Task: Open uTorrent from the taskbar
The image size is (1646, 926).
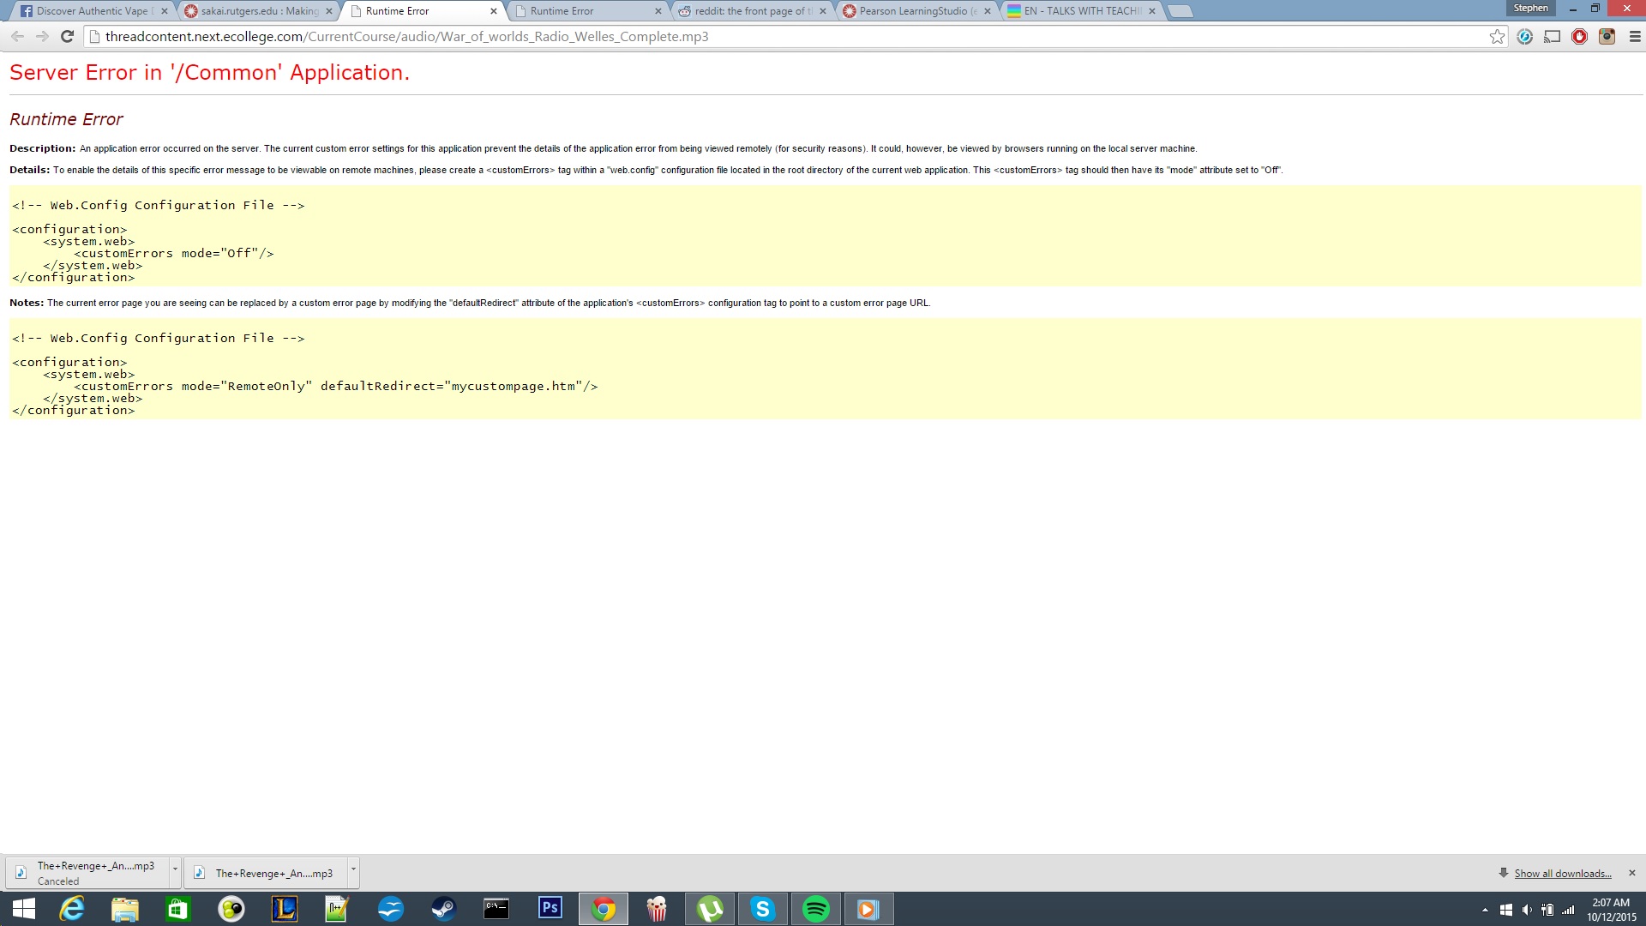Action: click(710, 909)
